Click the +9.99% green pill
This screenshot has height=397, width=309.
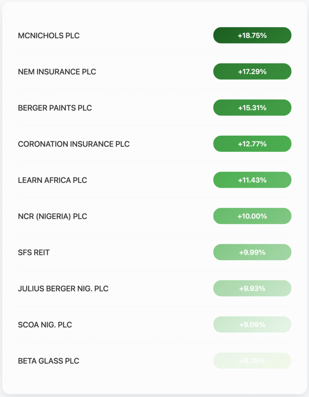click(252, 252)
